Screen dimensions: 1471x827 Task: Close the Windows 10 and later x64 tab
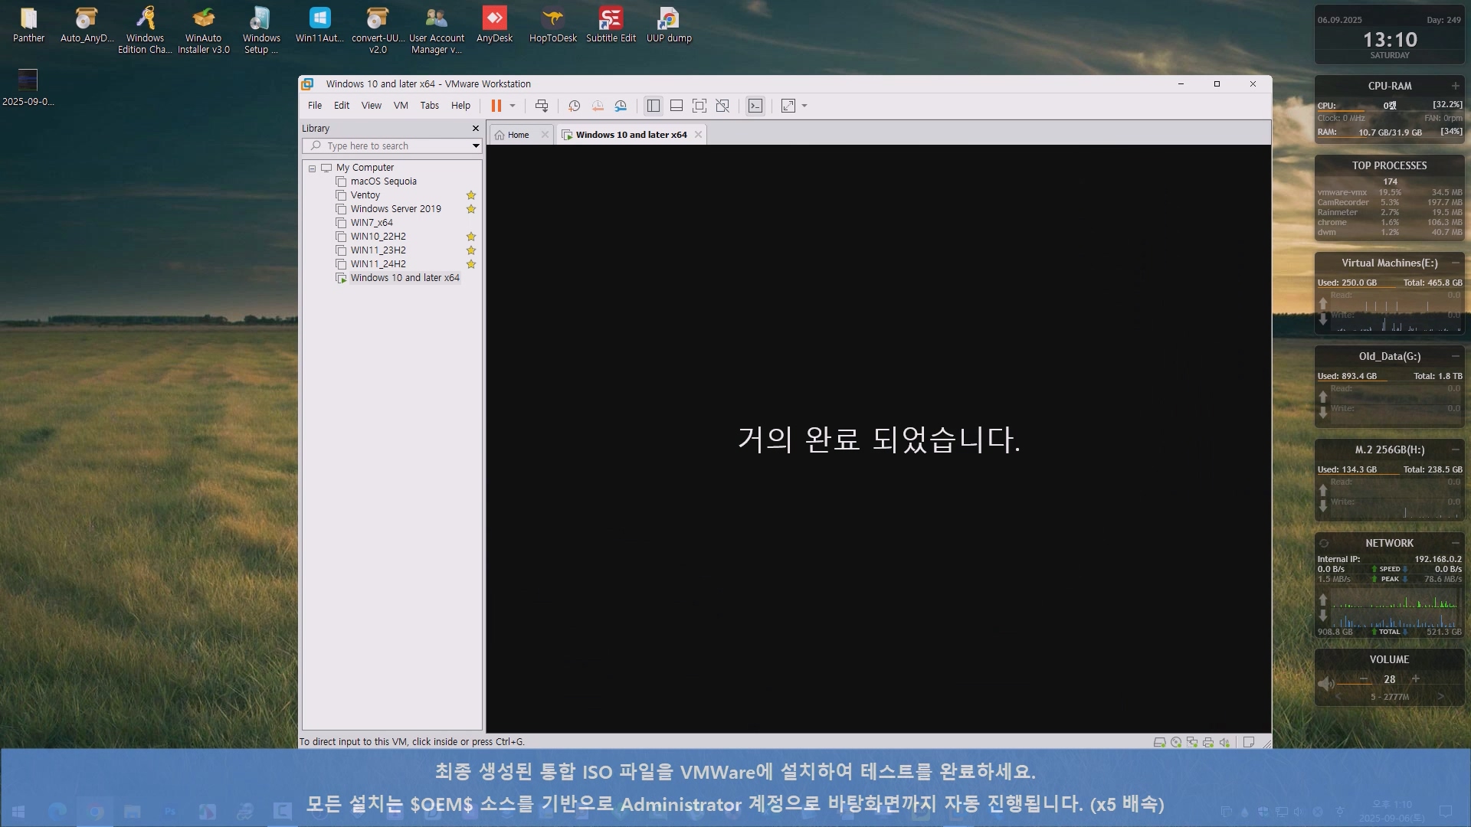(x=698, y=135)
